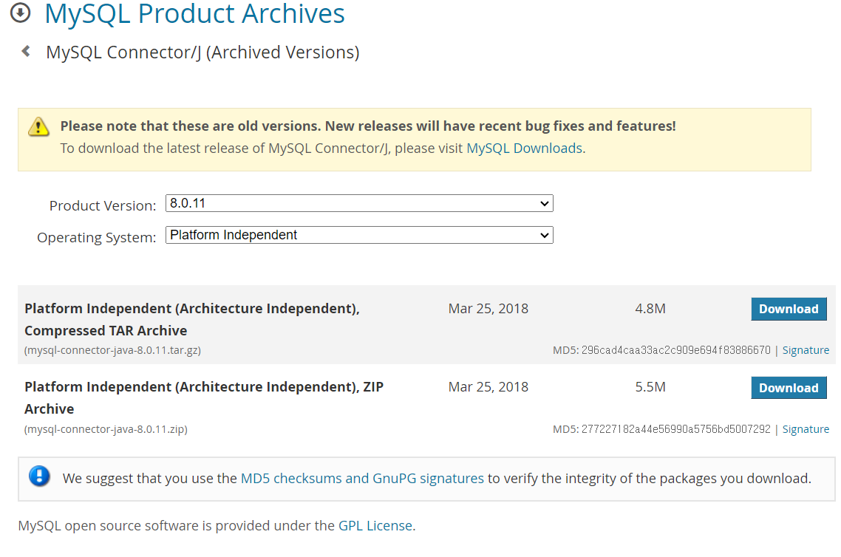Download the ZIP Archive
This screenshot has height=557, width=841.
pyautogui.click(x=789, y=388)
